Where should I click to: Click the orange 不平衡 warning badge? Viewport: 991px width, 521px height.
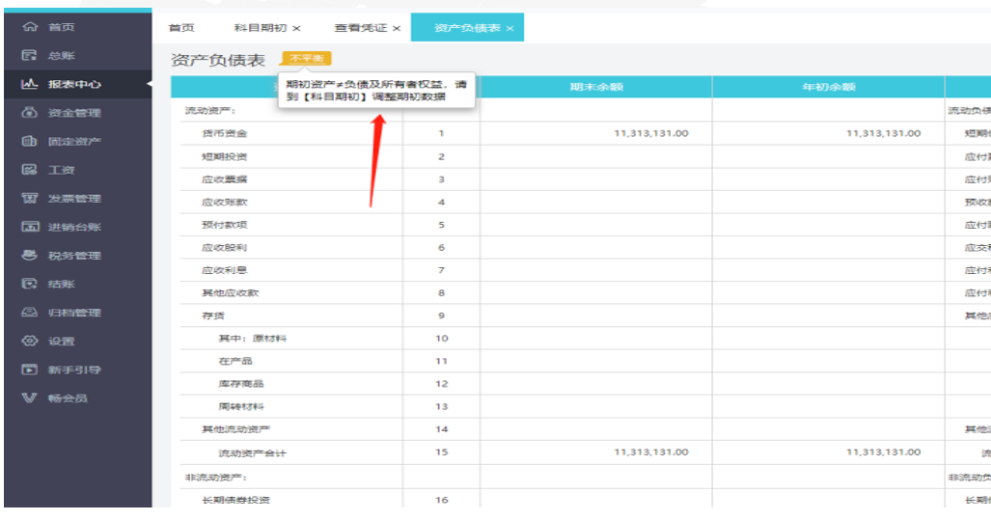point(307,59)
